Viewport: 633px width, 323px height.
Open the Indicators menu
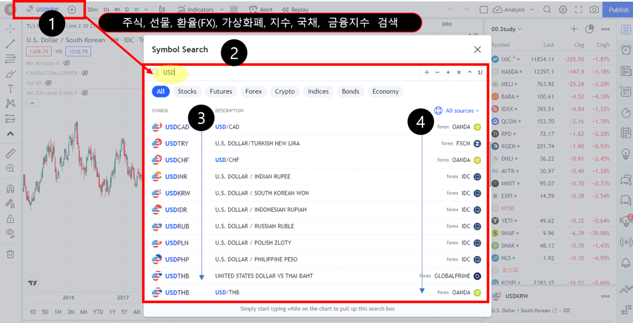[196, 10]
